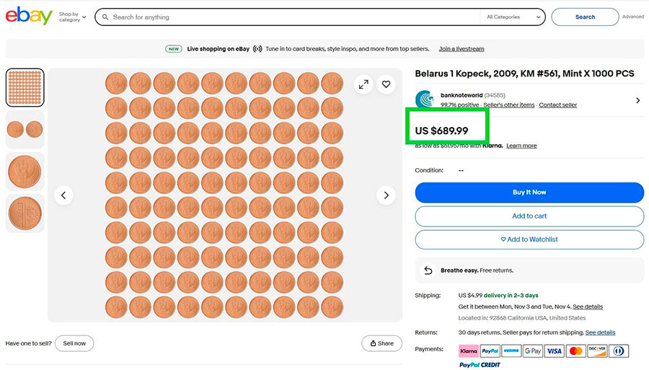Go to previous image with left arrow
The height and width of the screenshot is (370, 649).
tap(63, 195)
